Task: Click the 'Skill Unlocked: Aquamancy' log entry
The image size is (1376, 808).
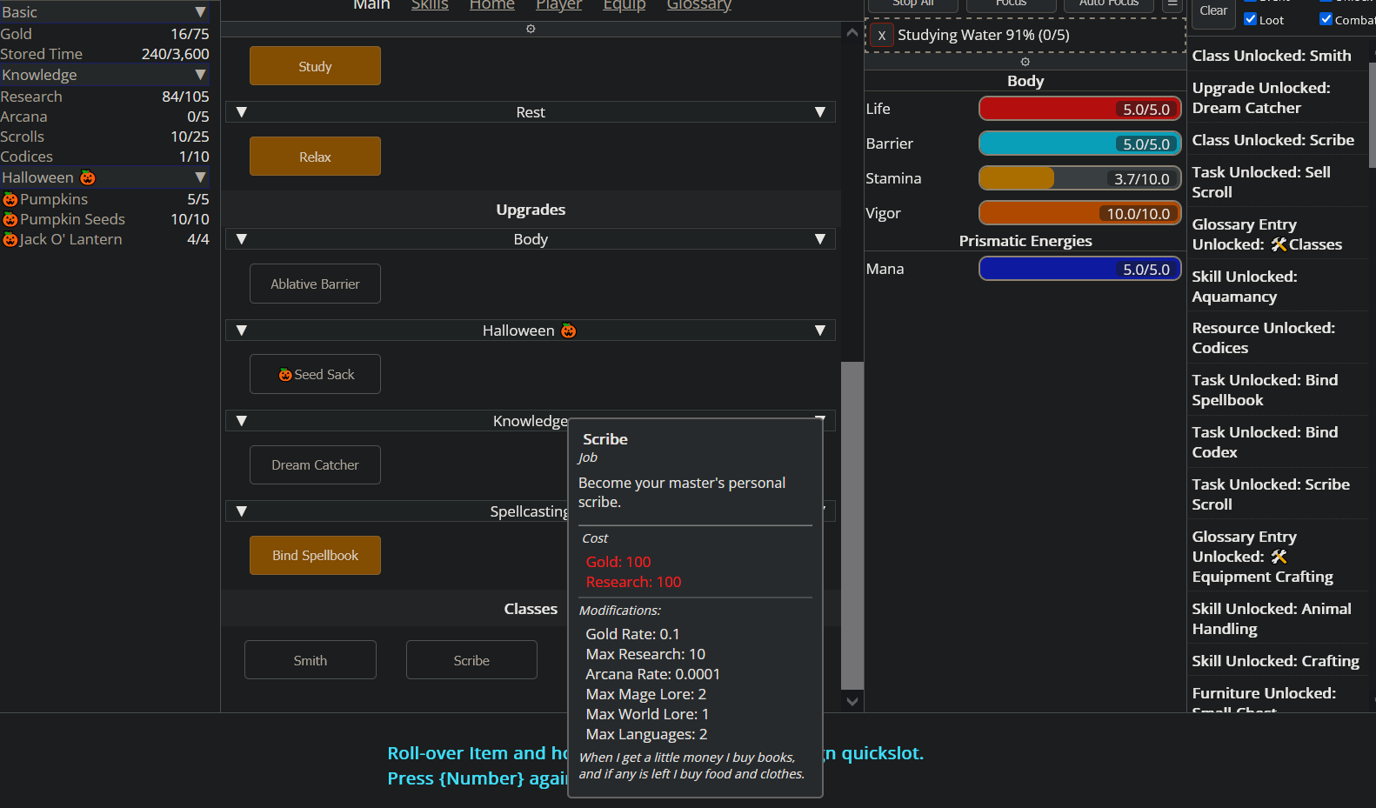Action: click(x=1245, y=286)
